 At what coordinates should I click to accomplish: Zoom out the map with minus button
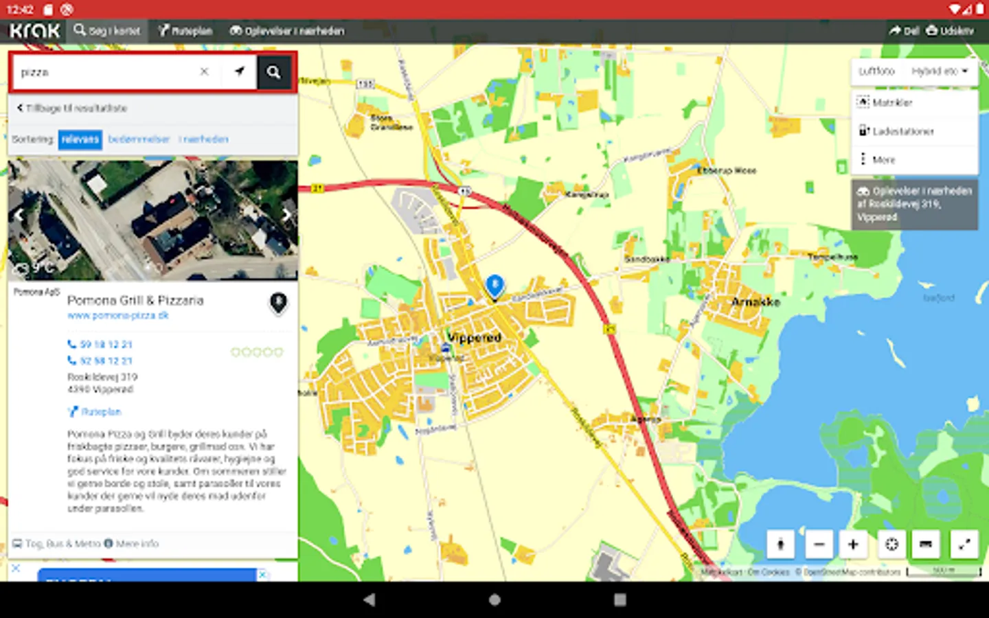(819, 545)
